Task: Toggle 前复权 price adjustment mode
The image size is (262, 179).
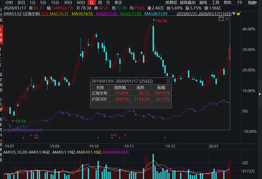Action: 171,2
